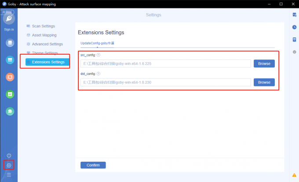Open the extensions puzzle sidebar icon
This screenshot has height=182, width=299.
click(x=10, y=111)
